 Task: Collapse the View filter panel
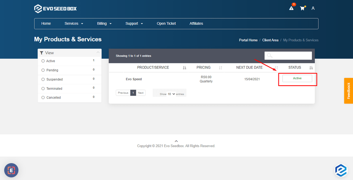coord(98,52)
